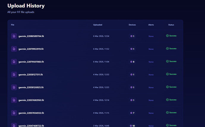Click file icon for garmin_22080589704.fit
This screenshot has height=127, width=205.
(14, 36)
